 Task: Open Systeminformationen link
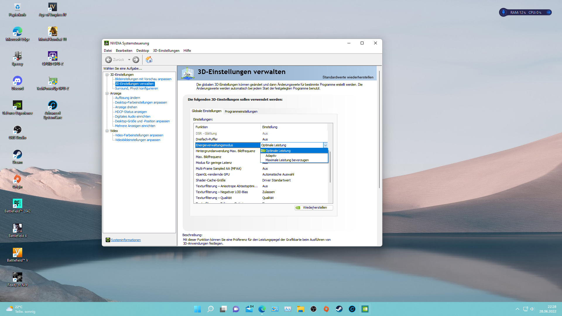point(126,240)
